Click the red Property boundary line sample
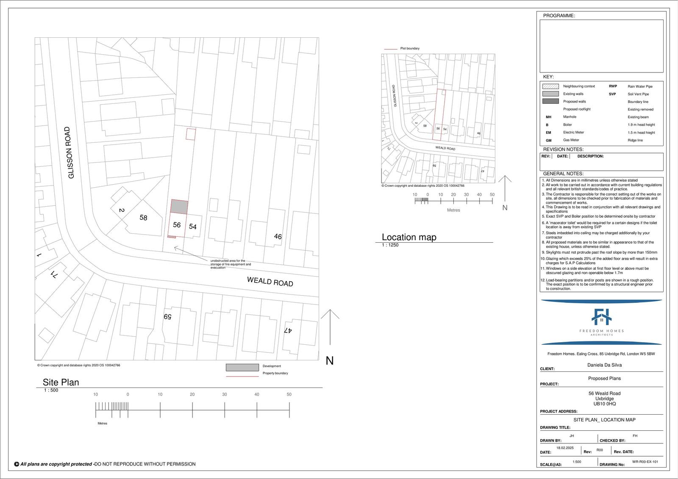Image resolution: width=678 pixels, height=479 pixels. click(x=242, y=376)
